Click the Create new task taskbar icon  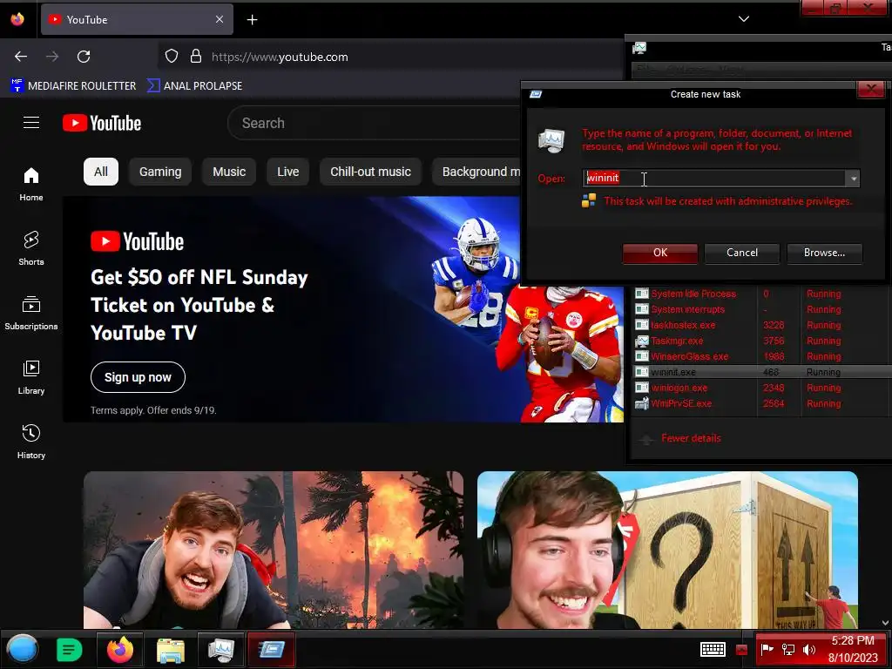click(x=272, y=649)
